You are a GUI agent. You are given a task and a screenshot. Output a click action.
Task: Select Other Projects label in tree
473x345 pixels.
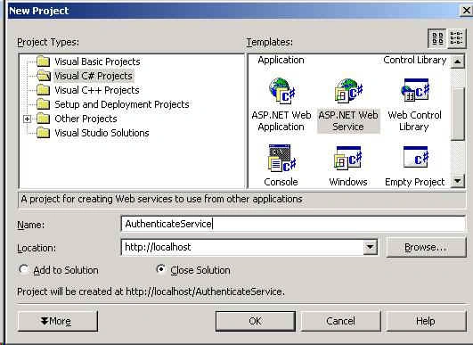[86, 119]
